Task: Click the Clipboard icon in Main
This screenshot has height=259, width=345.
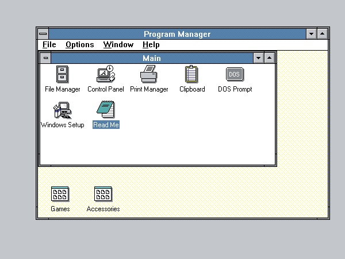Action: click(x=191, y=74)
